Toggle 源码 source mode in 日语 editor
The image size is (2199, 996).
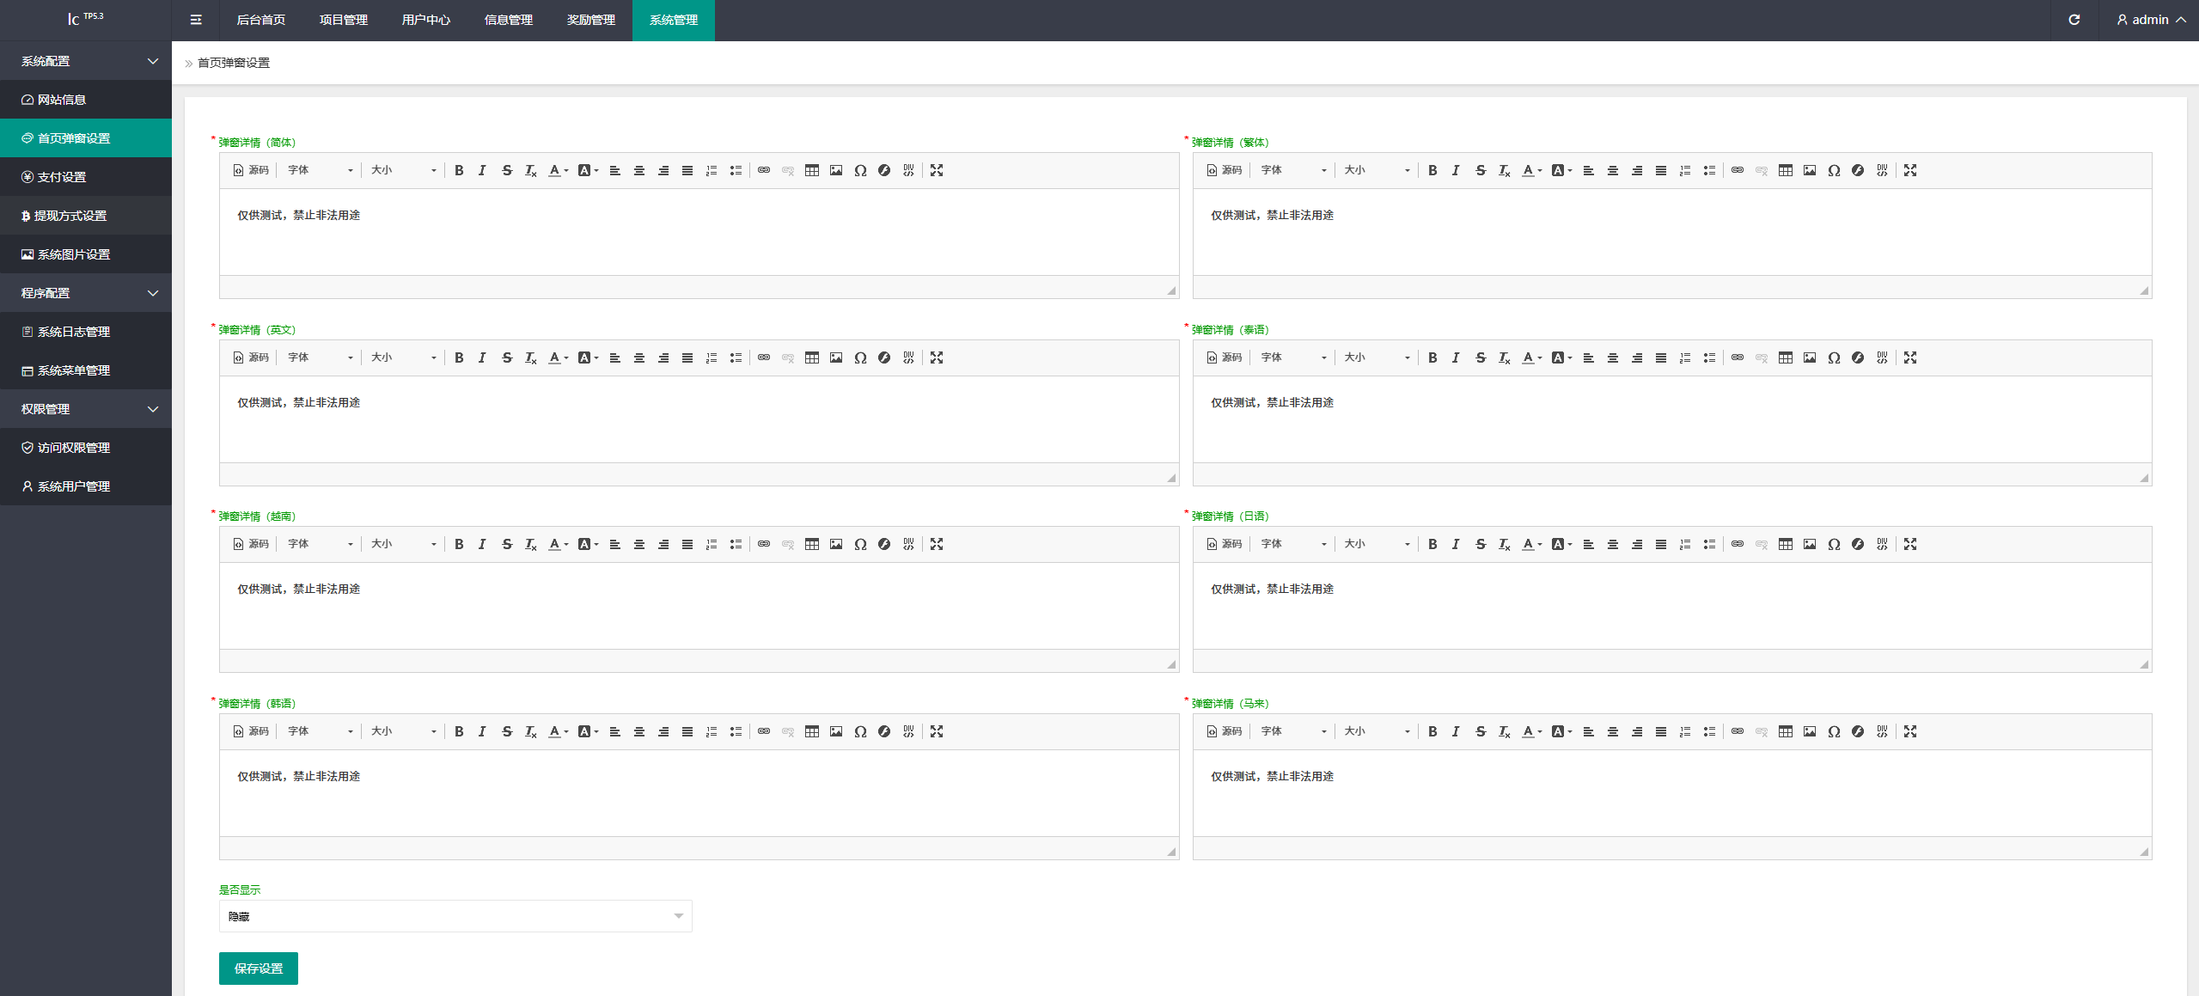[x=1225, y=544]
